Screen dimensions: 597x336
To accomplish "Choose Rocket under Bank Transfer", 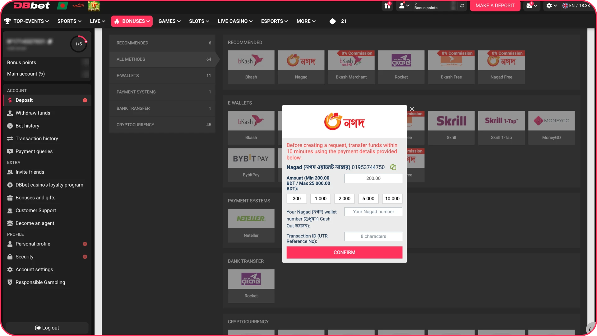I will pyautogui.click(x=251, y=286).
